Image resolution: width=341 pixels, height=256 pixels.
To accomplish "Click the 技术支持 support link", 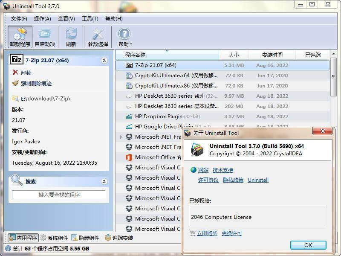I will 223,170.
